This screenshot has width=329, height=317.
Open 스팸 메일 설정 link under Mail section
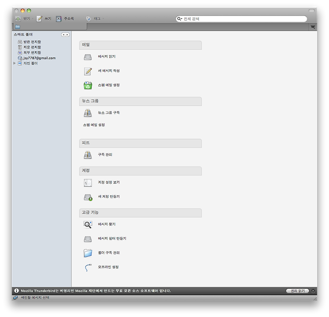[x=109, y=85]
